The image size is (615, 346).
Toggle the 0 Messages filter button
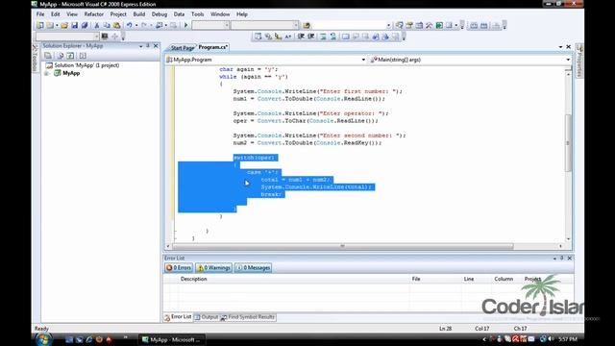coord(254,267)
